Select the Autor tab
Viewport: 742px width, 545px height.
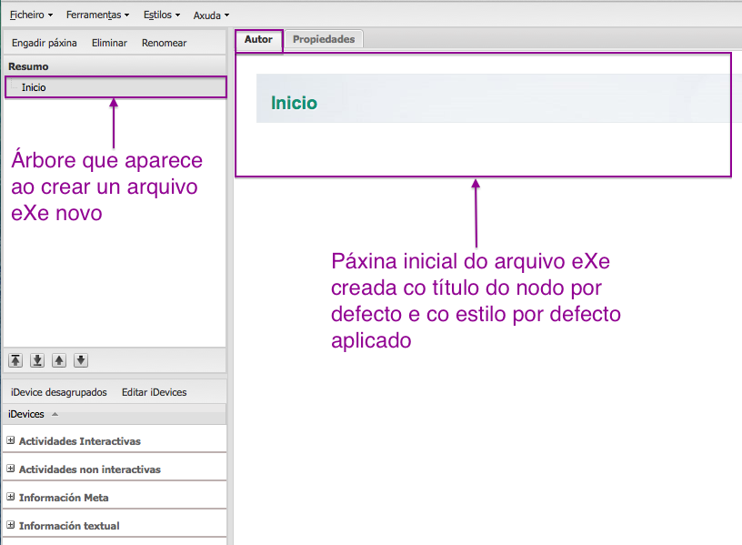(x=258, y=39)
